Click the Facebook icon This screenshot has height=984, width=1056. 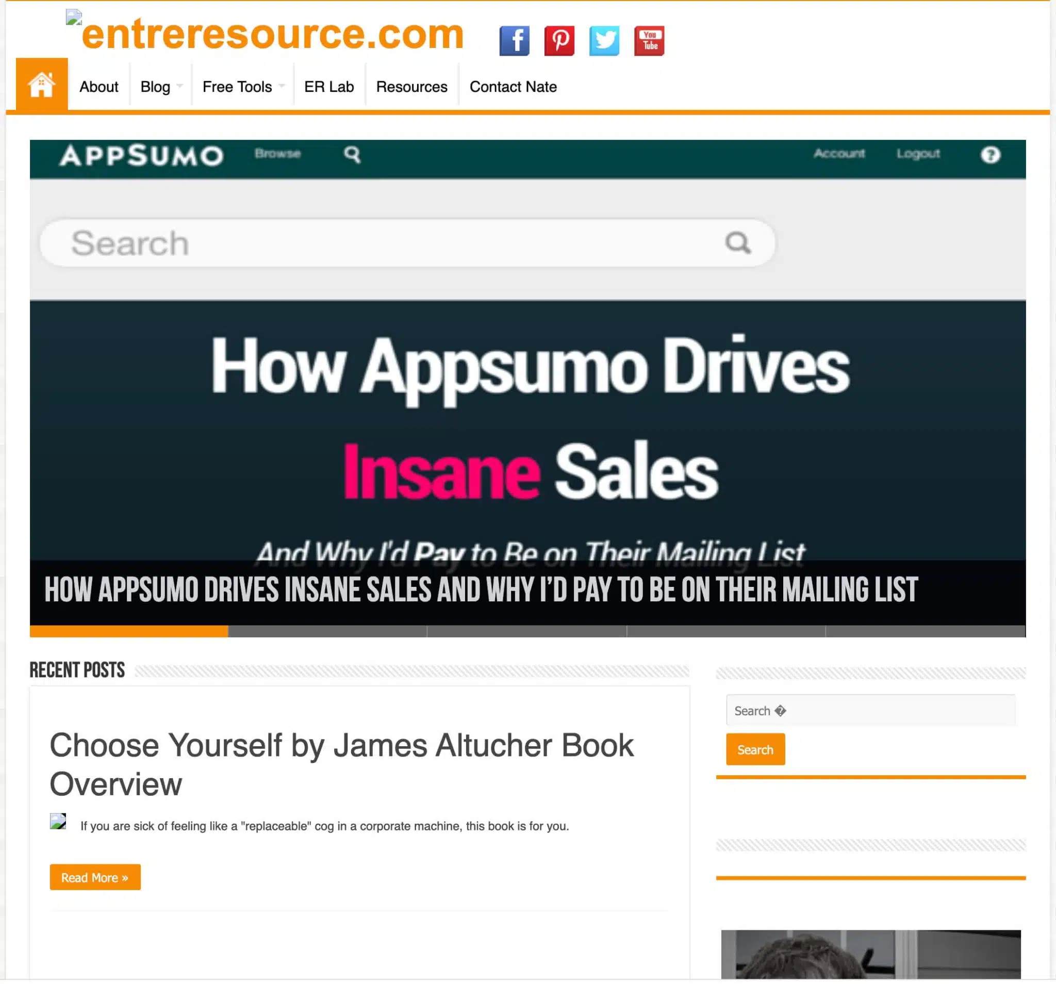coord(514,40)
